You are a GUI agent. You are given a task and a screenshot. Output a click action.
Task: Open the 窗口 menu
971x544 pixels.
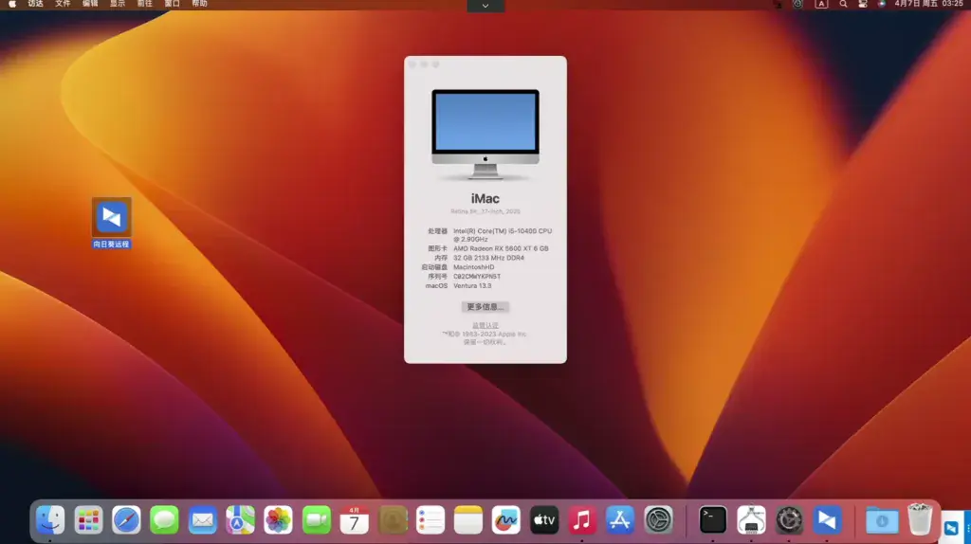(172, 4)
